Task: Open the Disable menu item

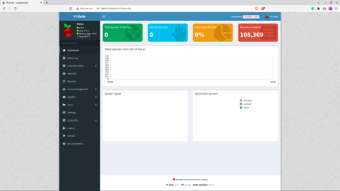Action: pyautogui.click(x=71, y=97)
